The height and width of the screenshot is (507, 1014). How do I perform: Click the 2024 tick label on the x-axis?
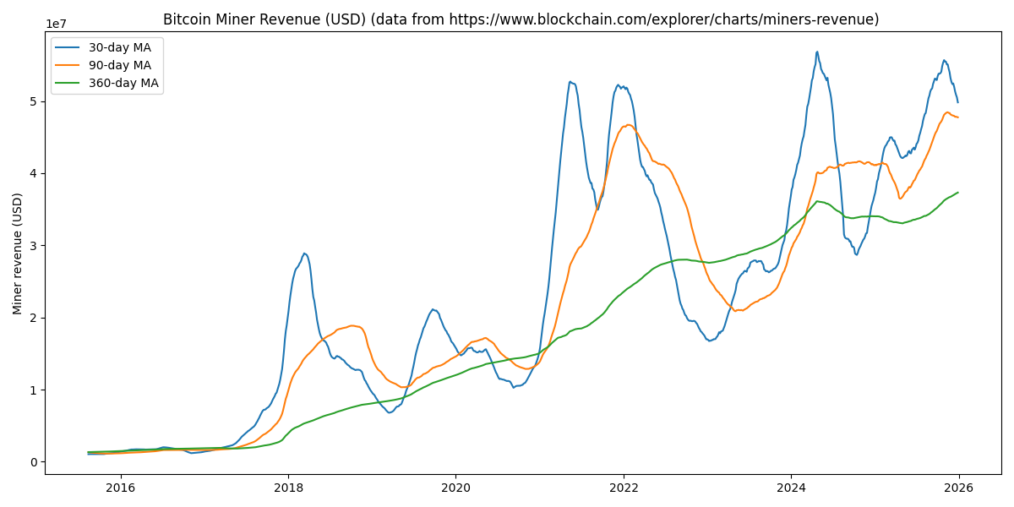(x=791, y=488)
